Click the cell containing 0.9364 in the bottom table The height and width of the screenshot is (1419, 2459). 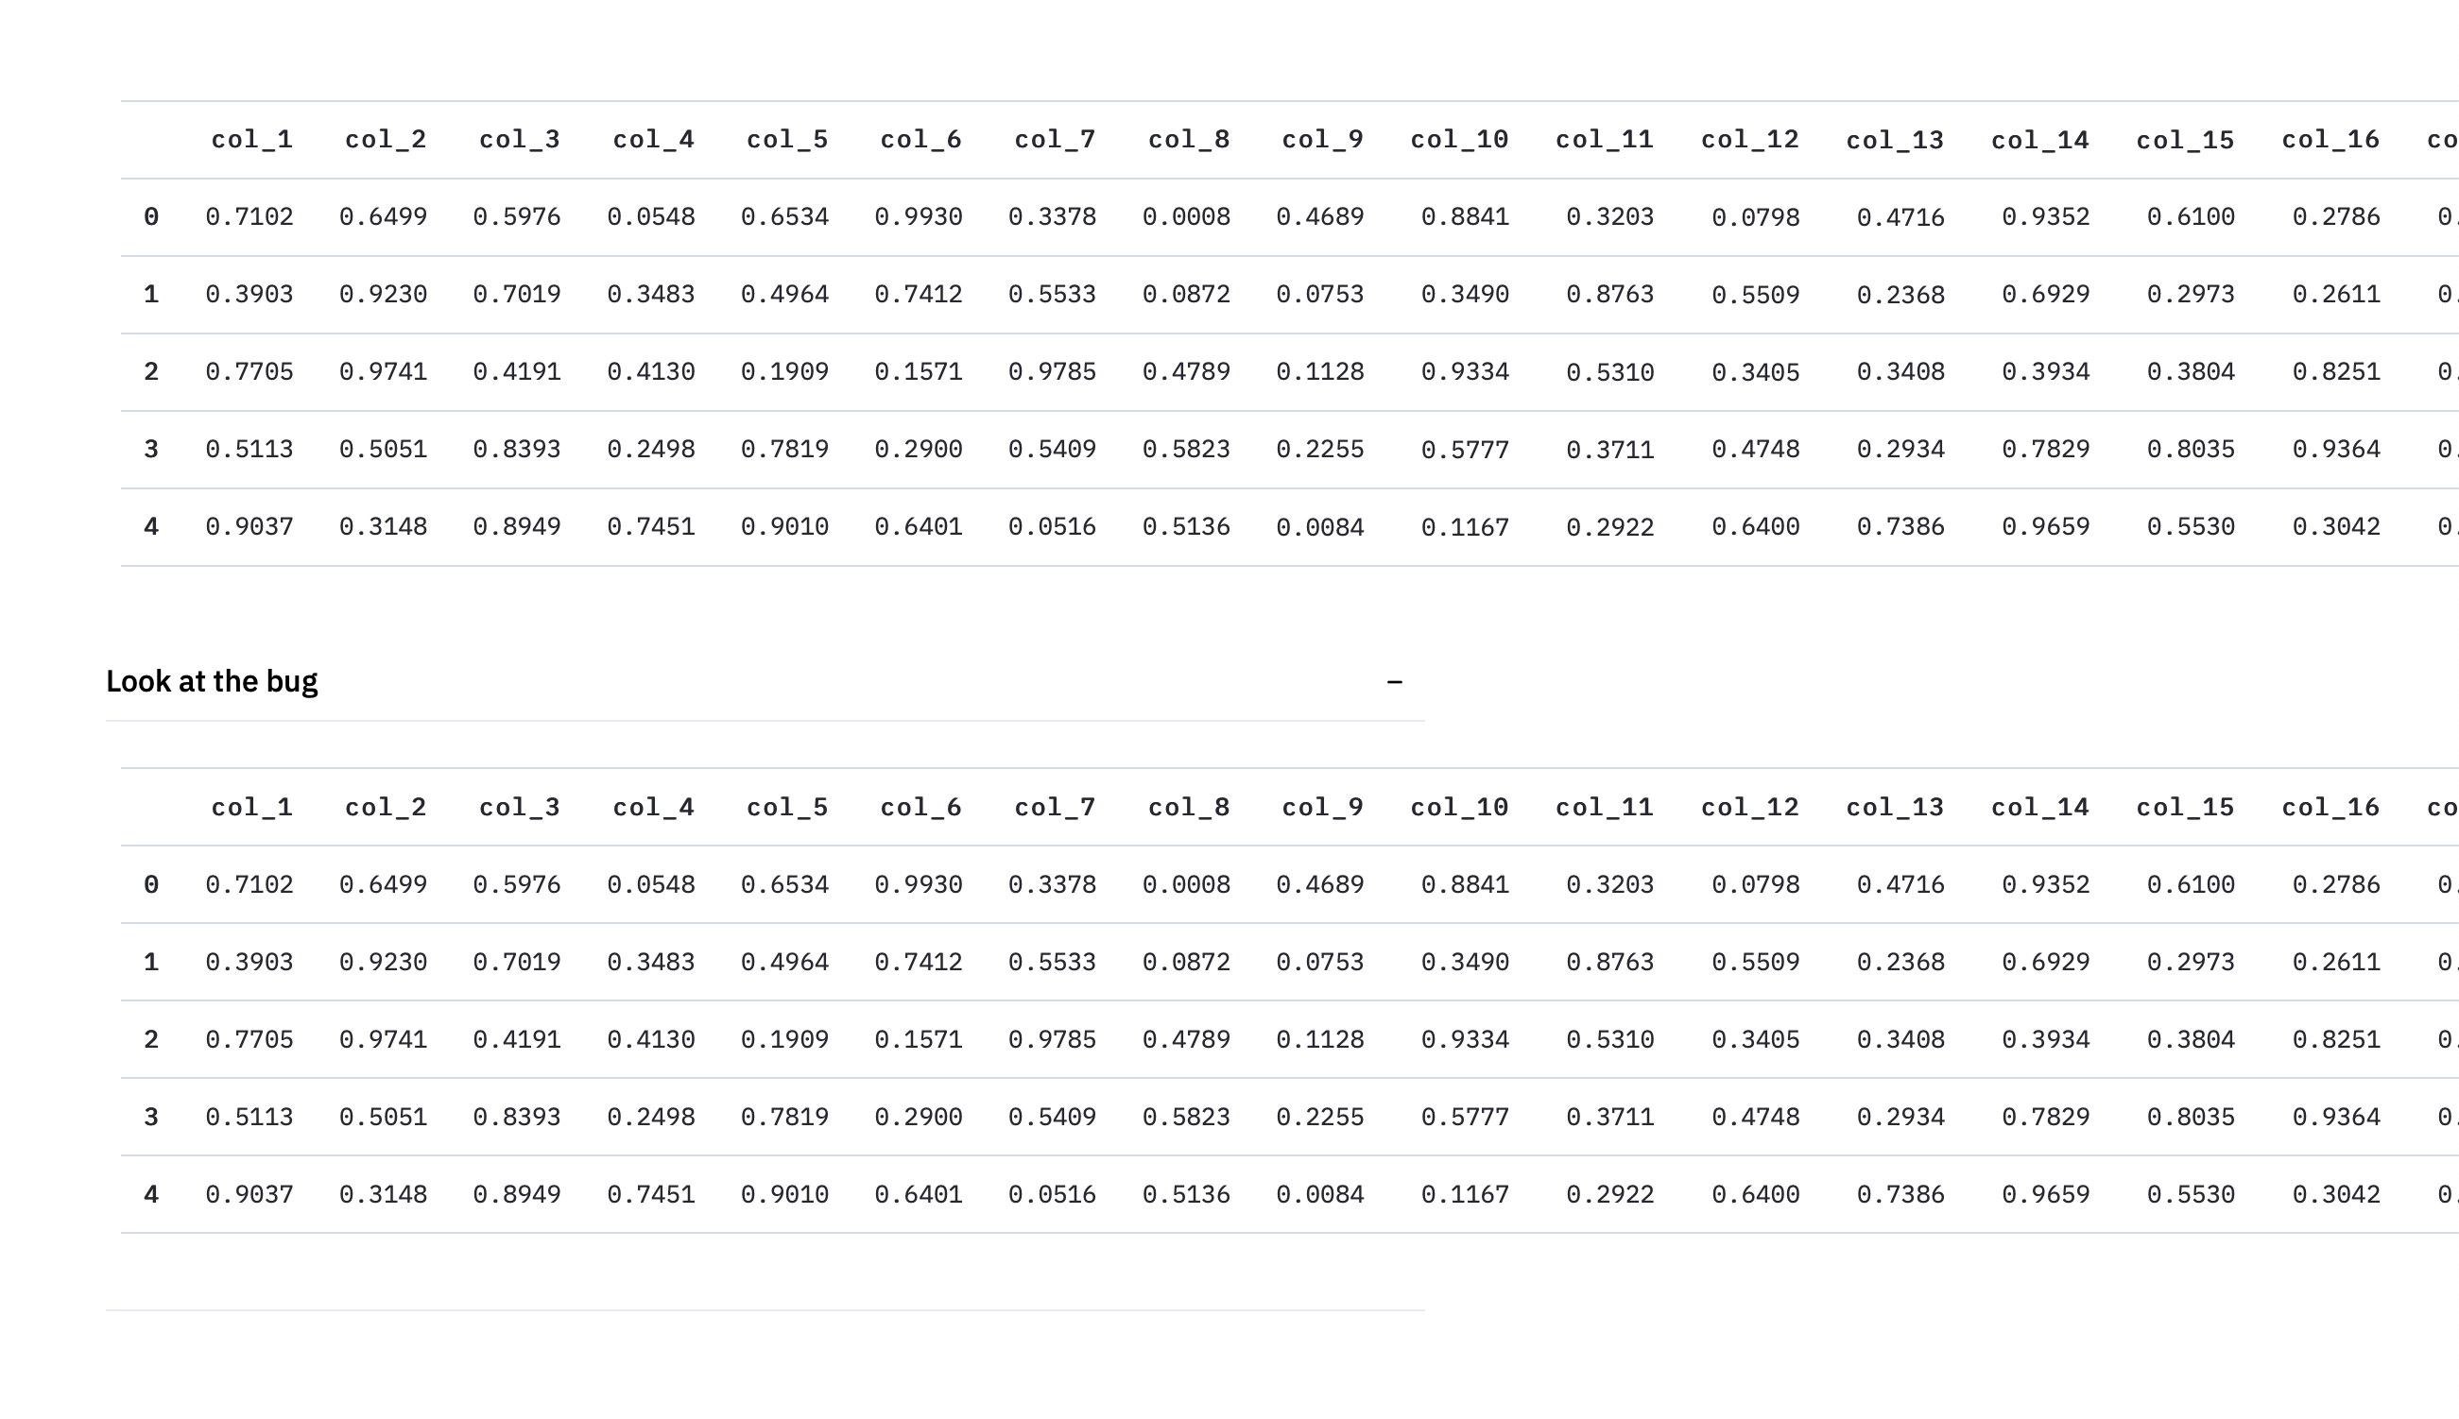(2330, 1116)
